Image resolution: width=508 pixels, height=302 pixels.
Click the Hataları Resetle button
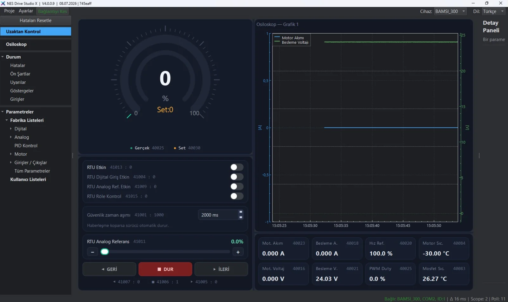36,20
